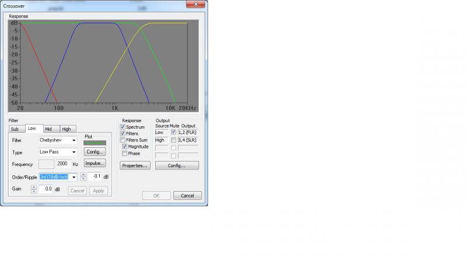Click the dialog's bottom Cancel button
The height and width of the screenshot is (263, 467).
pos(187,196)
